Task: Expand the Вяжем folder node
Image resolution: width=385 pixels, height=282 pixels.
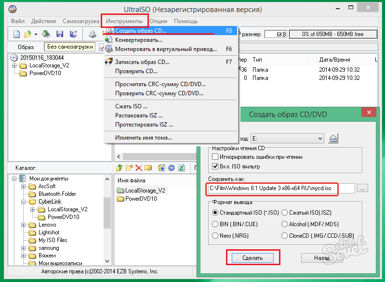Action: coord(23,256)
